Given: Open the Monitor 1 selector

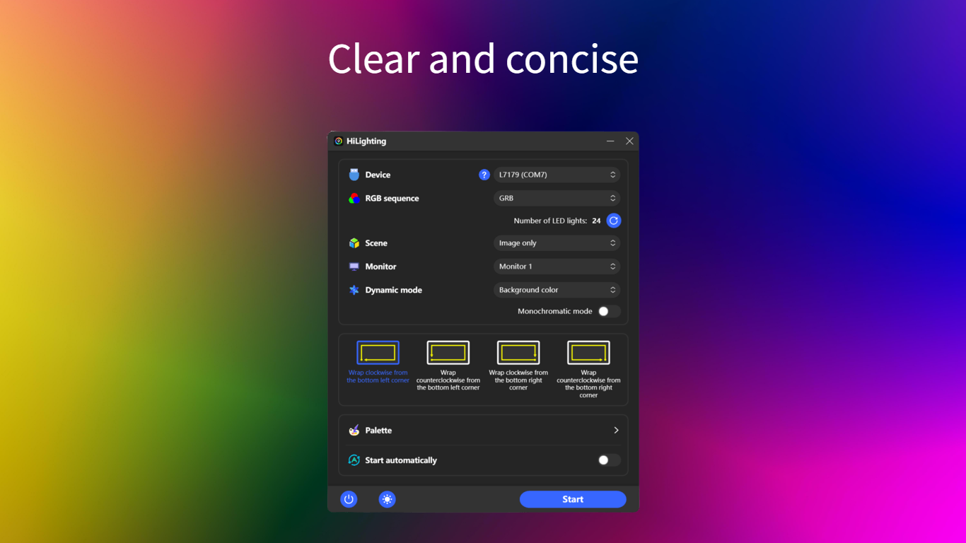Looking at the screenshot, I should (x=557, y=266).
